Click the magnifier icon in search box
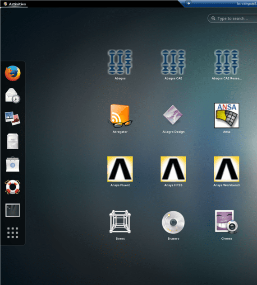Screen dimensions: 257x285 click(213, 19)
